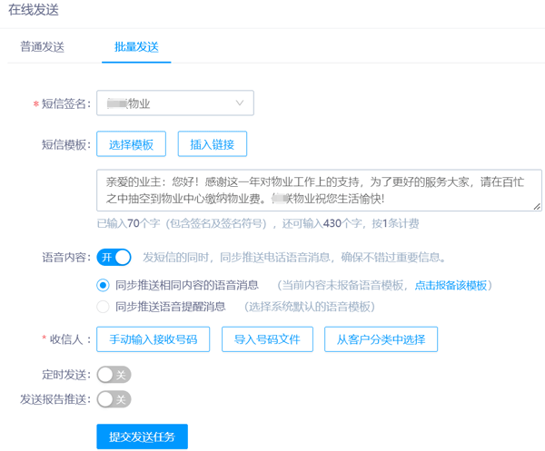Turn off the 语音内容 switch
This screenshot has width=545, height=451.
pos(114,258)
